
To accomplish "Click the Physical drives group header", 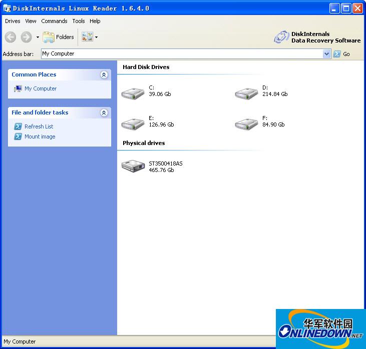I will point(144,143).
